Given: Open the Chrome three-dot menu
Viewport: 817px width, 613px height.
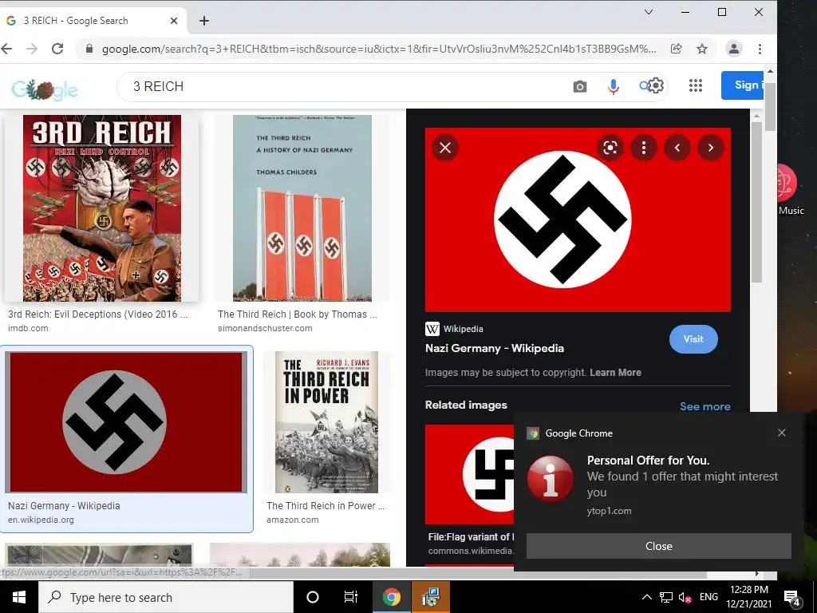Looking at the screenshot, I should 760,49.
